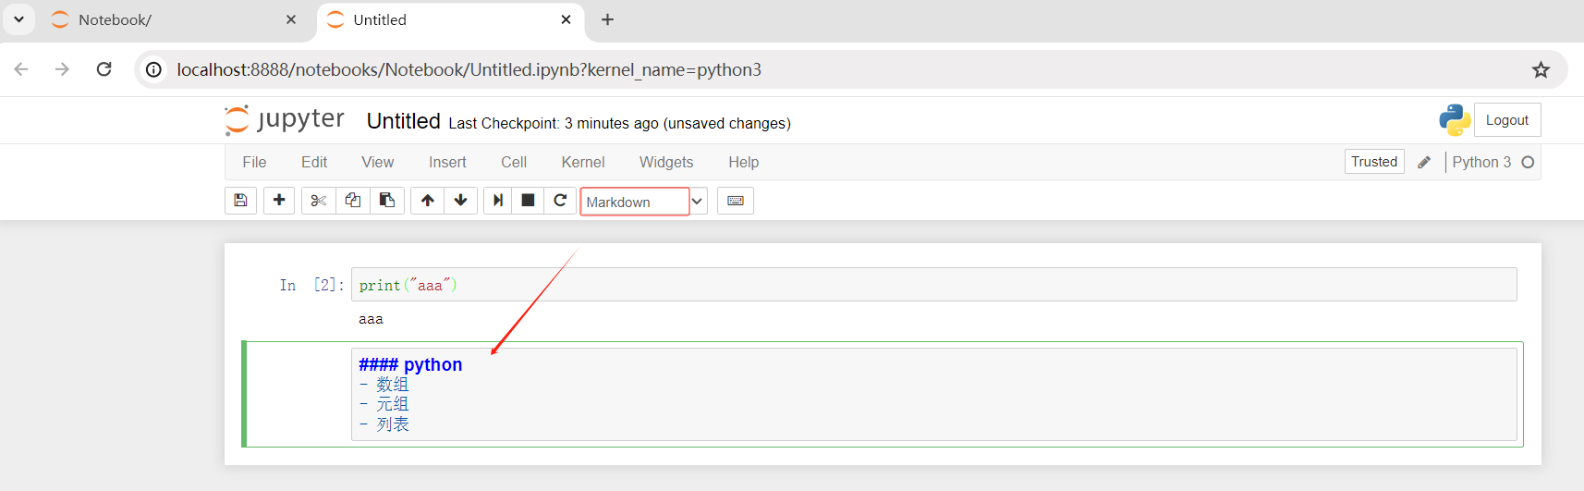
Task: Bookmark this page with the star icon
Action: pyautogui.click(x=1541, y=69)
